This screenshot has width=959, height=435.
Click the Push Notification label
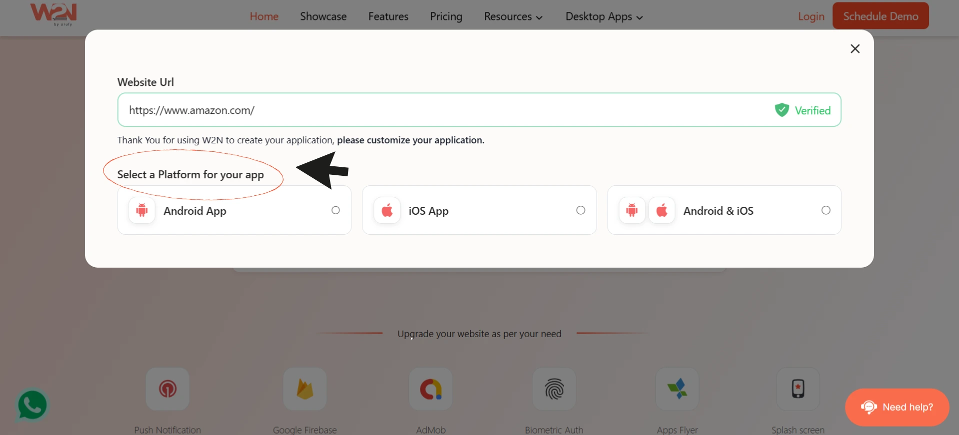click(x=167, y=430)
